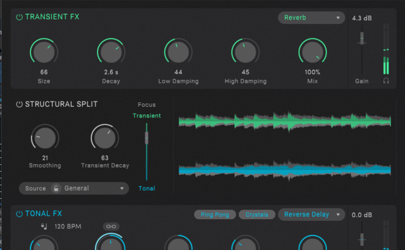Click the Decay knob

pyautogui.click(x=111, y=52)
